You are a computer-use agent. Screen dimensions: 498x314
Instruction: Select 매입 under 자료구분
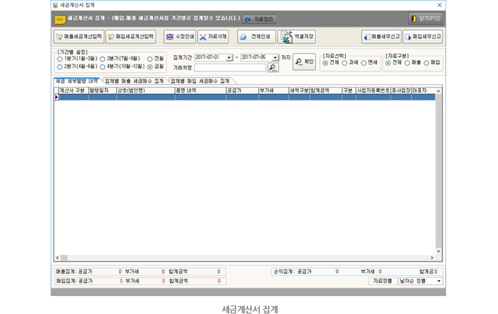[x=426, y=63]
